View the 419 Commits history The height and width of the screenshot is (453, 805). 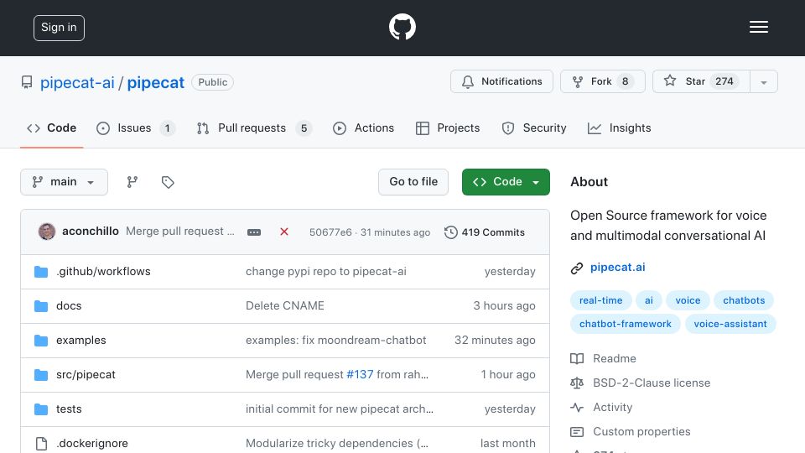tap(485, 232)
